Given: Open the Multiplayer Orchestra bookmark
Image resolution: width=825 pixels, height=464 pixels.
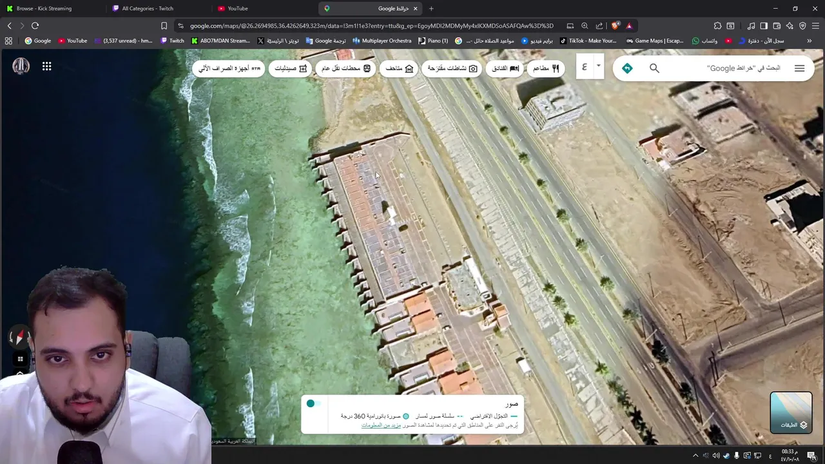Looking at the screenshot, I should tap(382, 41).
